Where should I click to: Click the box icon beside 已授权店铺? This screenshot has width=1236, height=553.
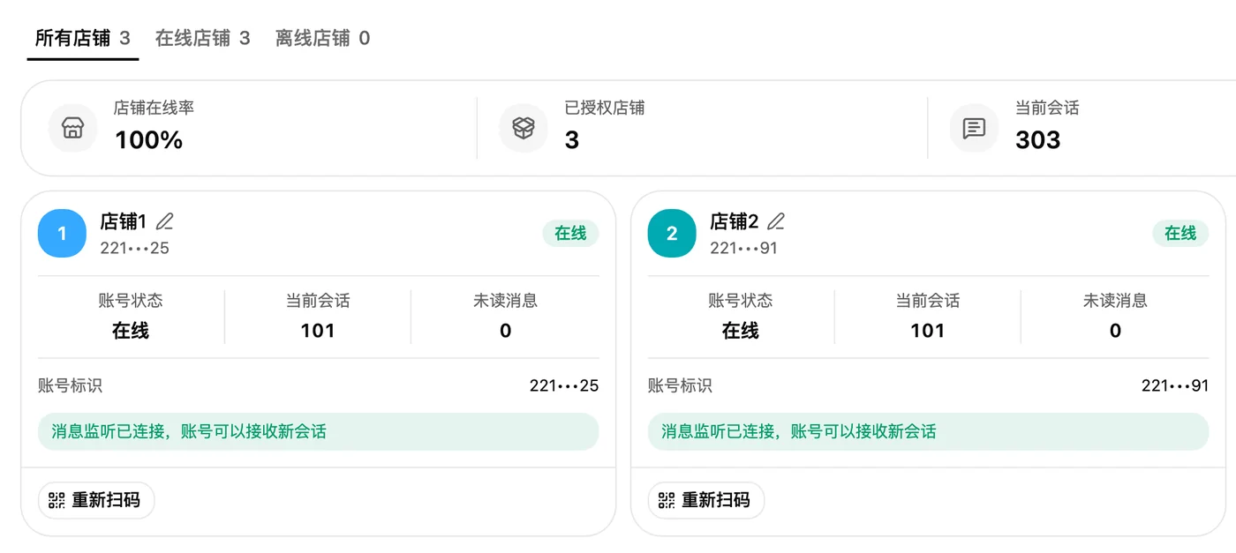pyautogui.click(x=524, y=128)
